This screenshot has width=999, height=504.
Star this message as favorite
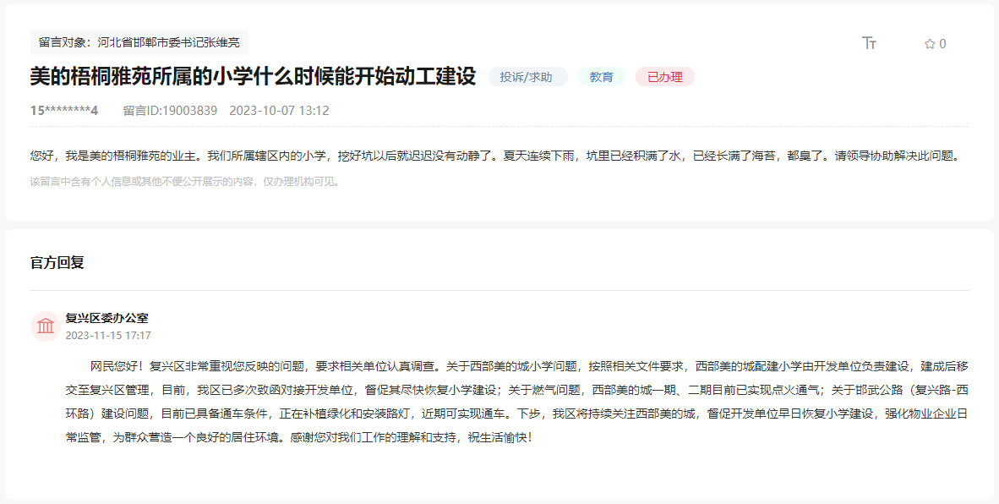point(930,44)
